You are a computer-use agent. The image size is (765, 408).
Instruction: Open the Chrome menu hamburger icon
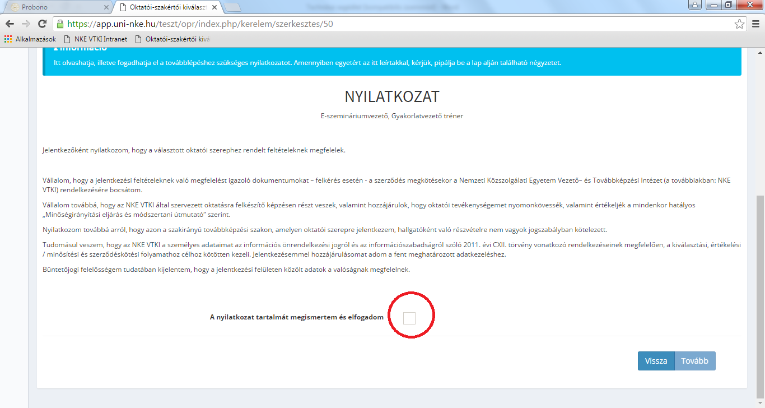coord(755,24)
